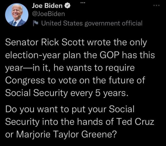The height and width of the screenshot is (146, 166).
Task: Click the name Marjorie Taylor Greene
Action: point(66,134)
